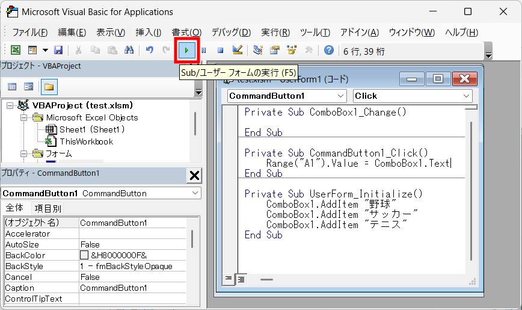The height and width of the screenshot is (310, 522).
Task: Click View Object icon in Project panel
Action: 29,87
